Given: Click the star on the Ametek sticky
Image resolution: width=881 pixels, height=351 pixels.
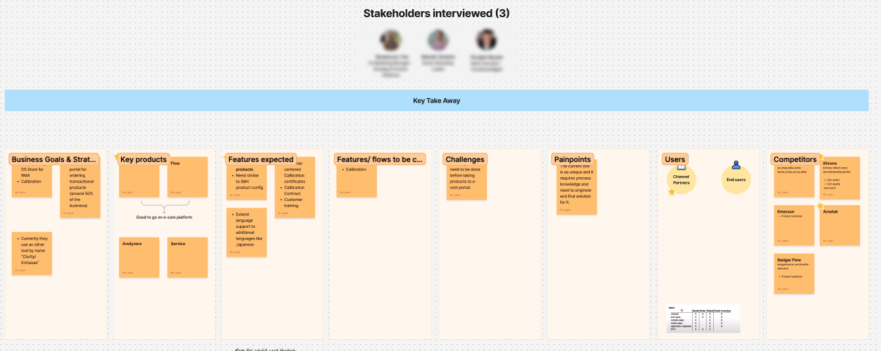Looking at the screenshot, I should 820,205.
